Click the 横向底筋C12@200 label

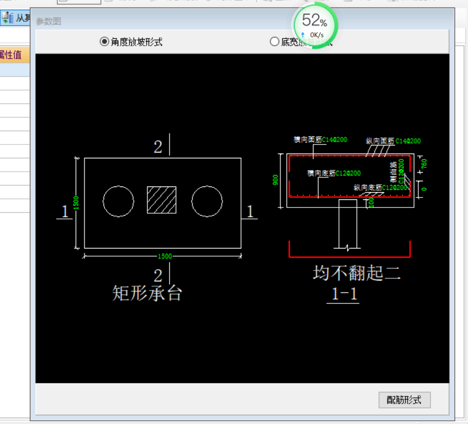point(334,173)
